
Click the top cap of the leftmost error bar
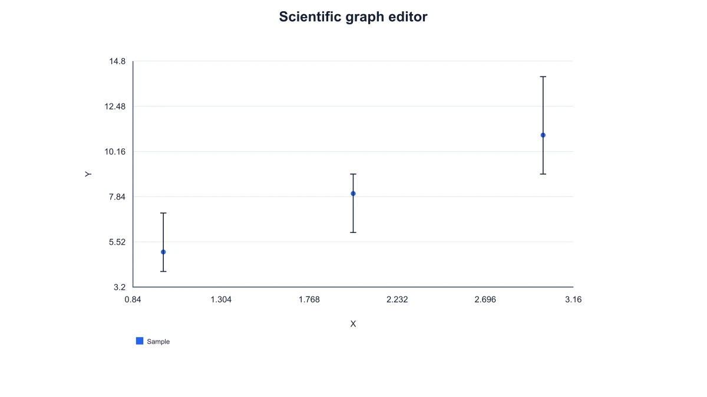tap(163, 213)
